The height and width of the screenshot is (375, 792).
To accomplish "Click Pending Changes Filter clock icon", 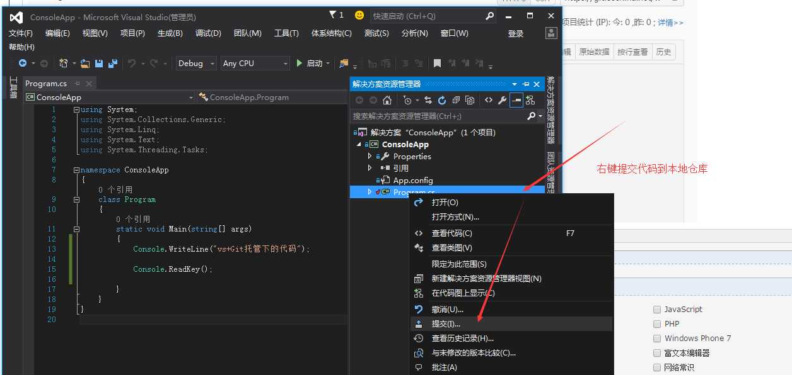I will [407, 100].
